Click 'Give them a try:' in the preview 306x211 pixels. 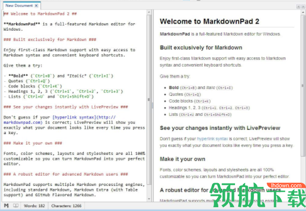click(175, 76)
